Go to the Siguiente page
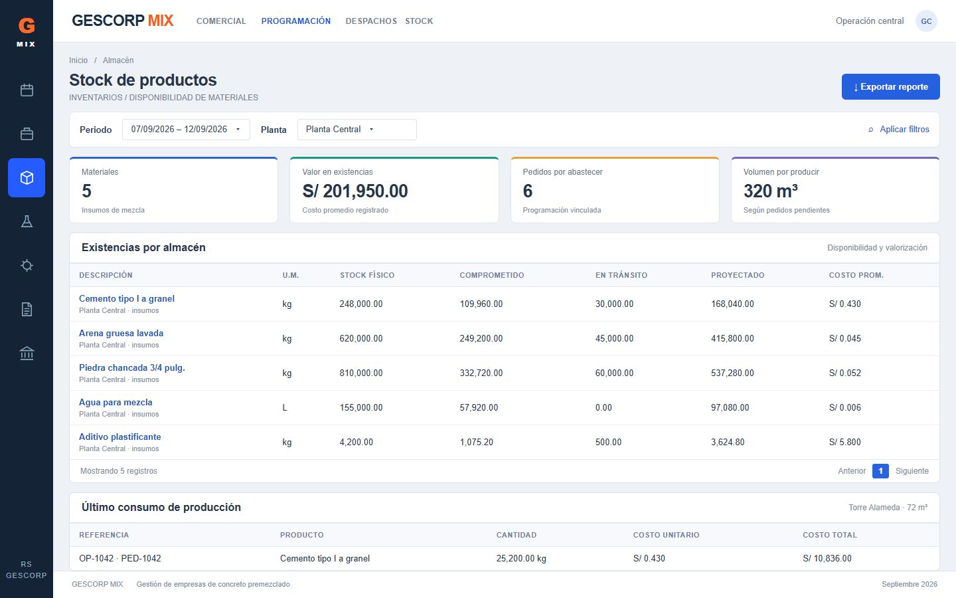This screenshot has height=598, width=956. (912, 471)
